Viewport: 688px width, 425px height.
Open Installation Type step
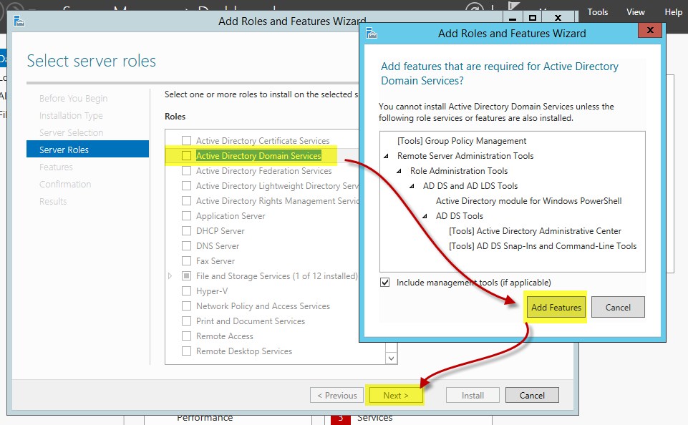tap(71, 115)
